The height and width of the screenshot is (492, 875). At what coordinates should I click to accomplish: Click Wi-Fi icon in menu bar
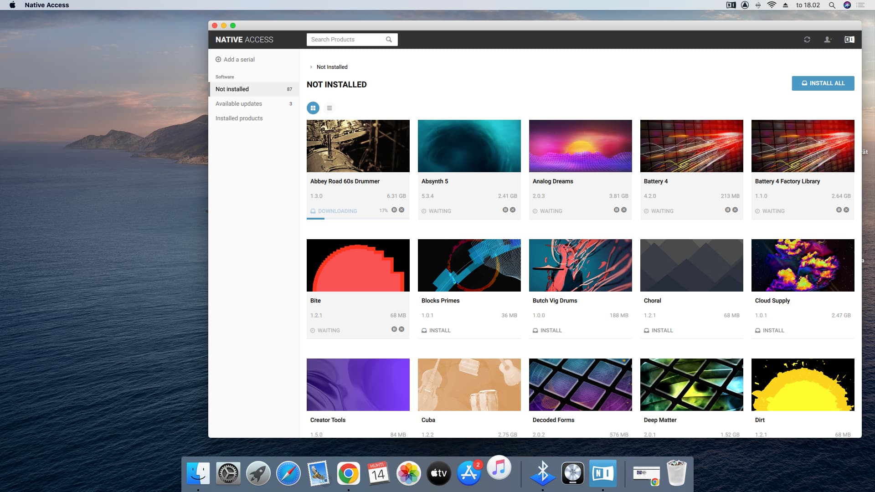point(772,5)
